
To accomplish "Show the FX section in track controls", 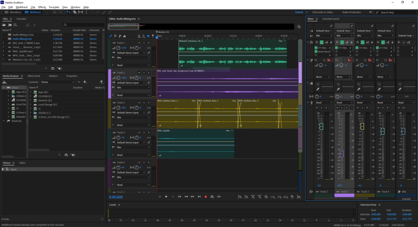I will click(x=116, y=36).
